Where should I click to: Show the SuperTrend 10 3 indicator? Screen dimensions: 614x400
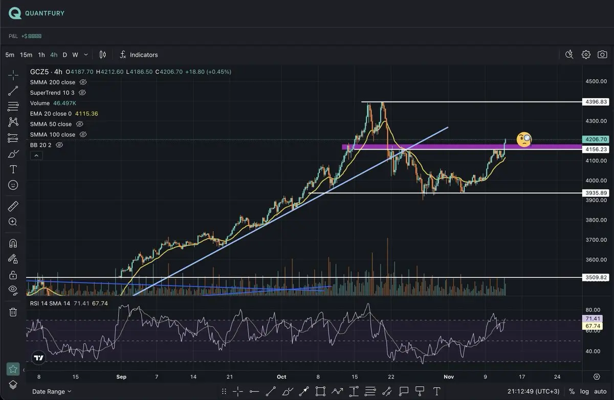[82, 93]
